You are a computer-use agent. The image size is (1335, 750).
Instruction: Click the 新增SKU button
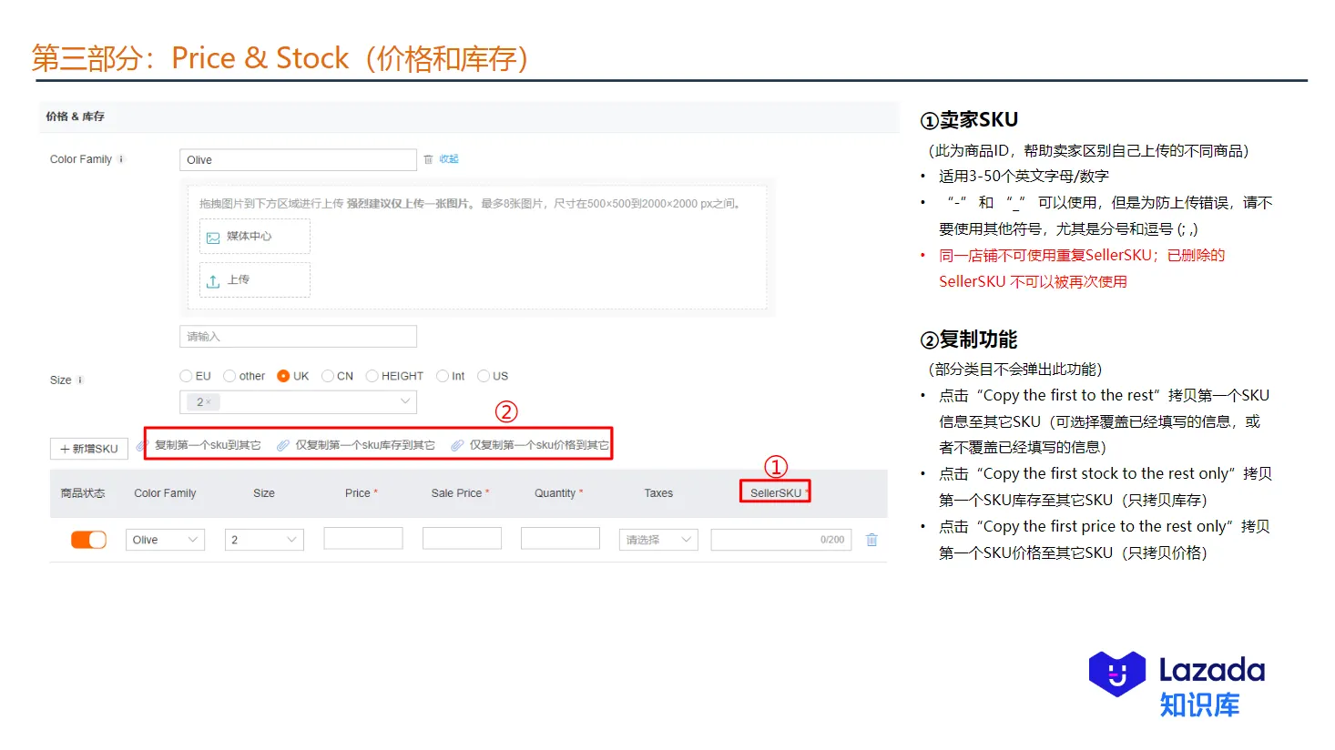click(88, 448)
